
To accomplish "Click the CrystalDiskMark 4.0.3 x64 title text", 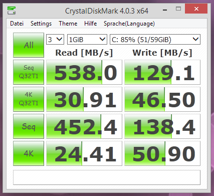I will pos(107,11).
